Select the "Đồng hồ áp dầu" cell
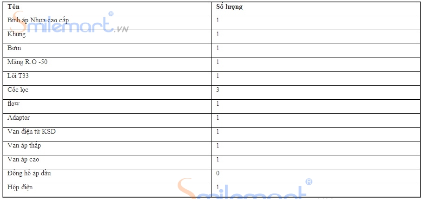Screen dimensions: 423x199 click(29, 173)
